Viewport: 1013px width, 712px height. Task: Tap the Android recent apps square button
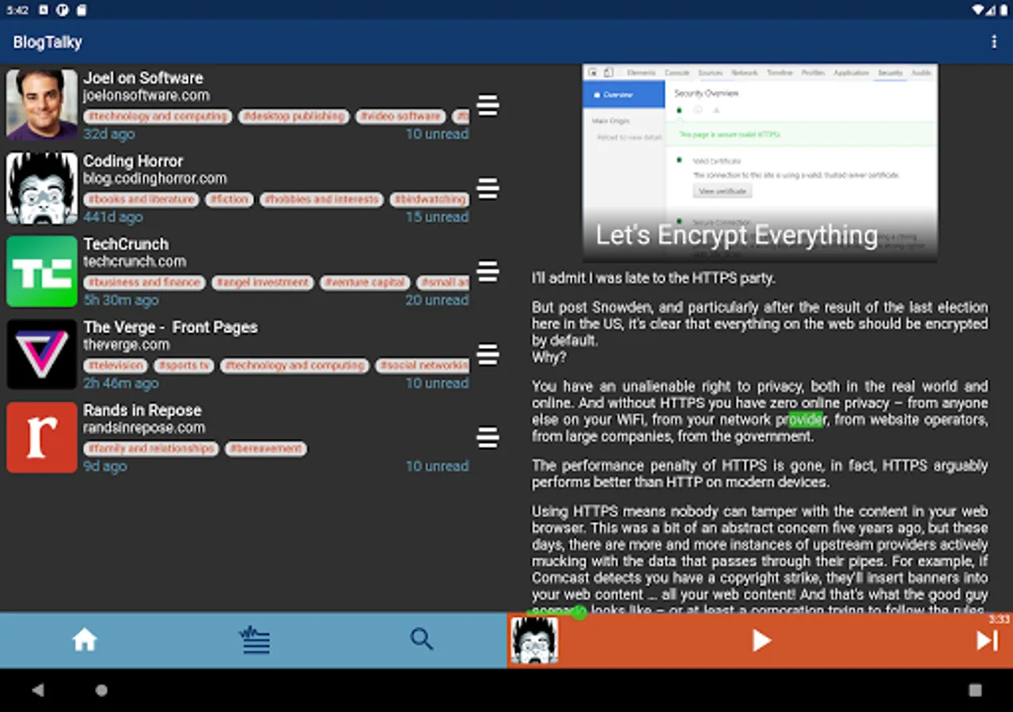(975, 690)
